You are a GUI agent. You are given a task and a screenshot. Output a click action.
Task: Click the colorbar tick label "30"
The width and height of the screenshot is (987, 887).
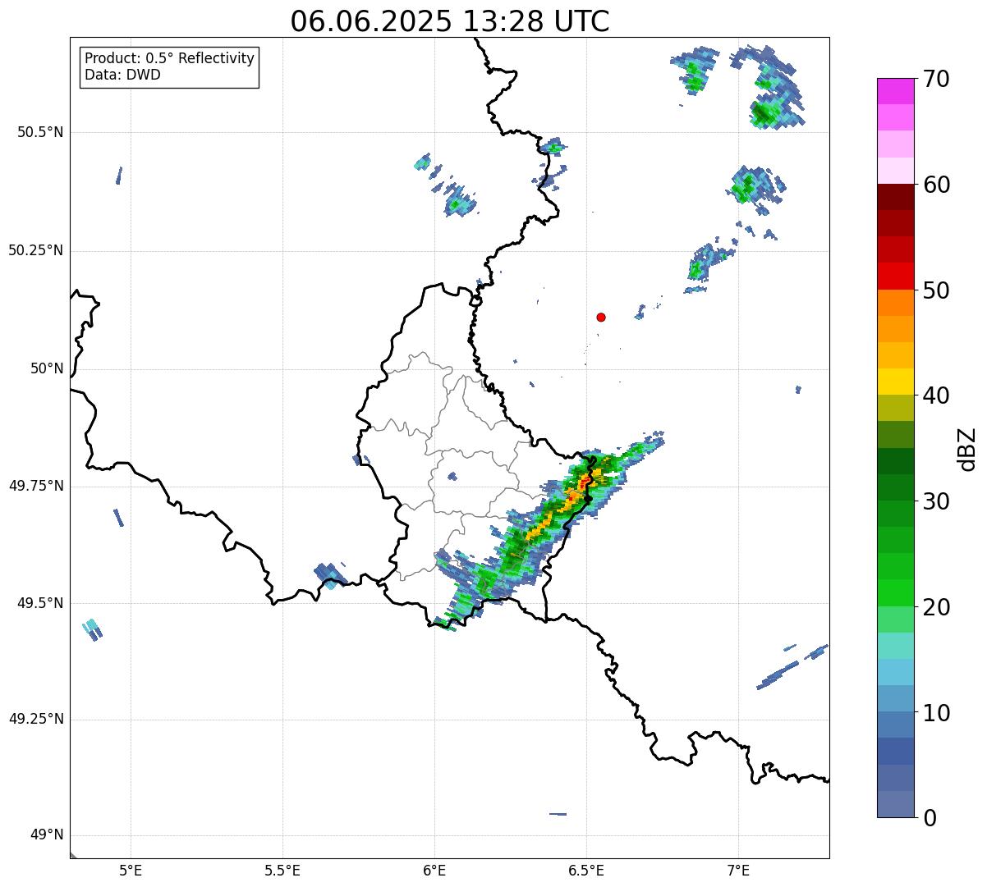[x=936, y=501]
